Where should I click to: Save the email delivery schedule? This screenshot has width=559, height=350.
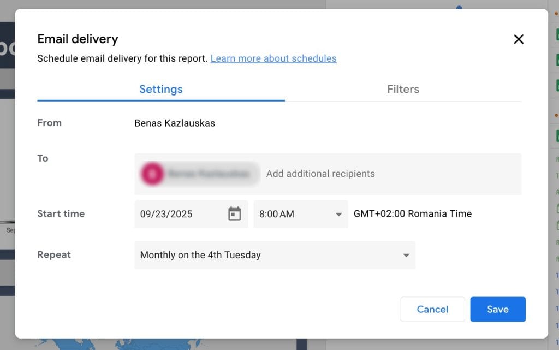click(497, 309)
